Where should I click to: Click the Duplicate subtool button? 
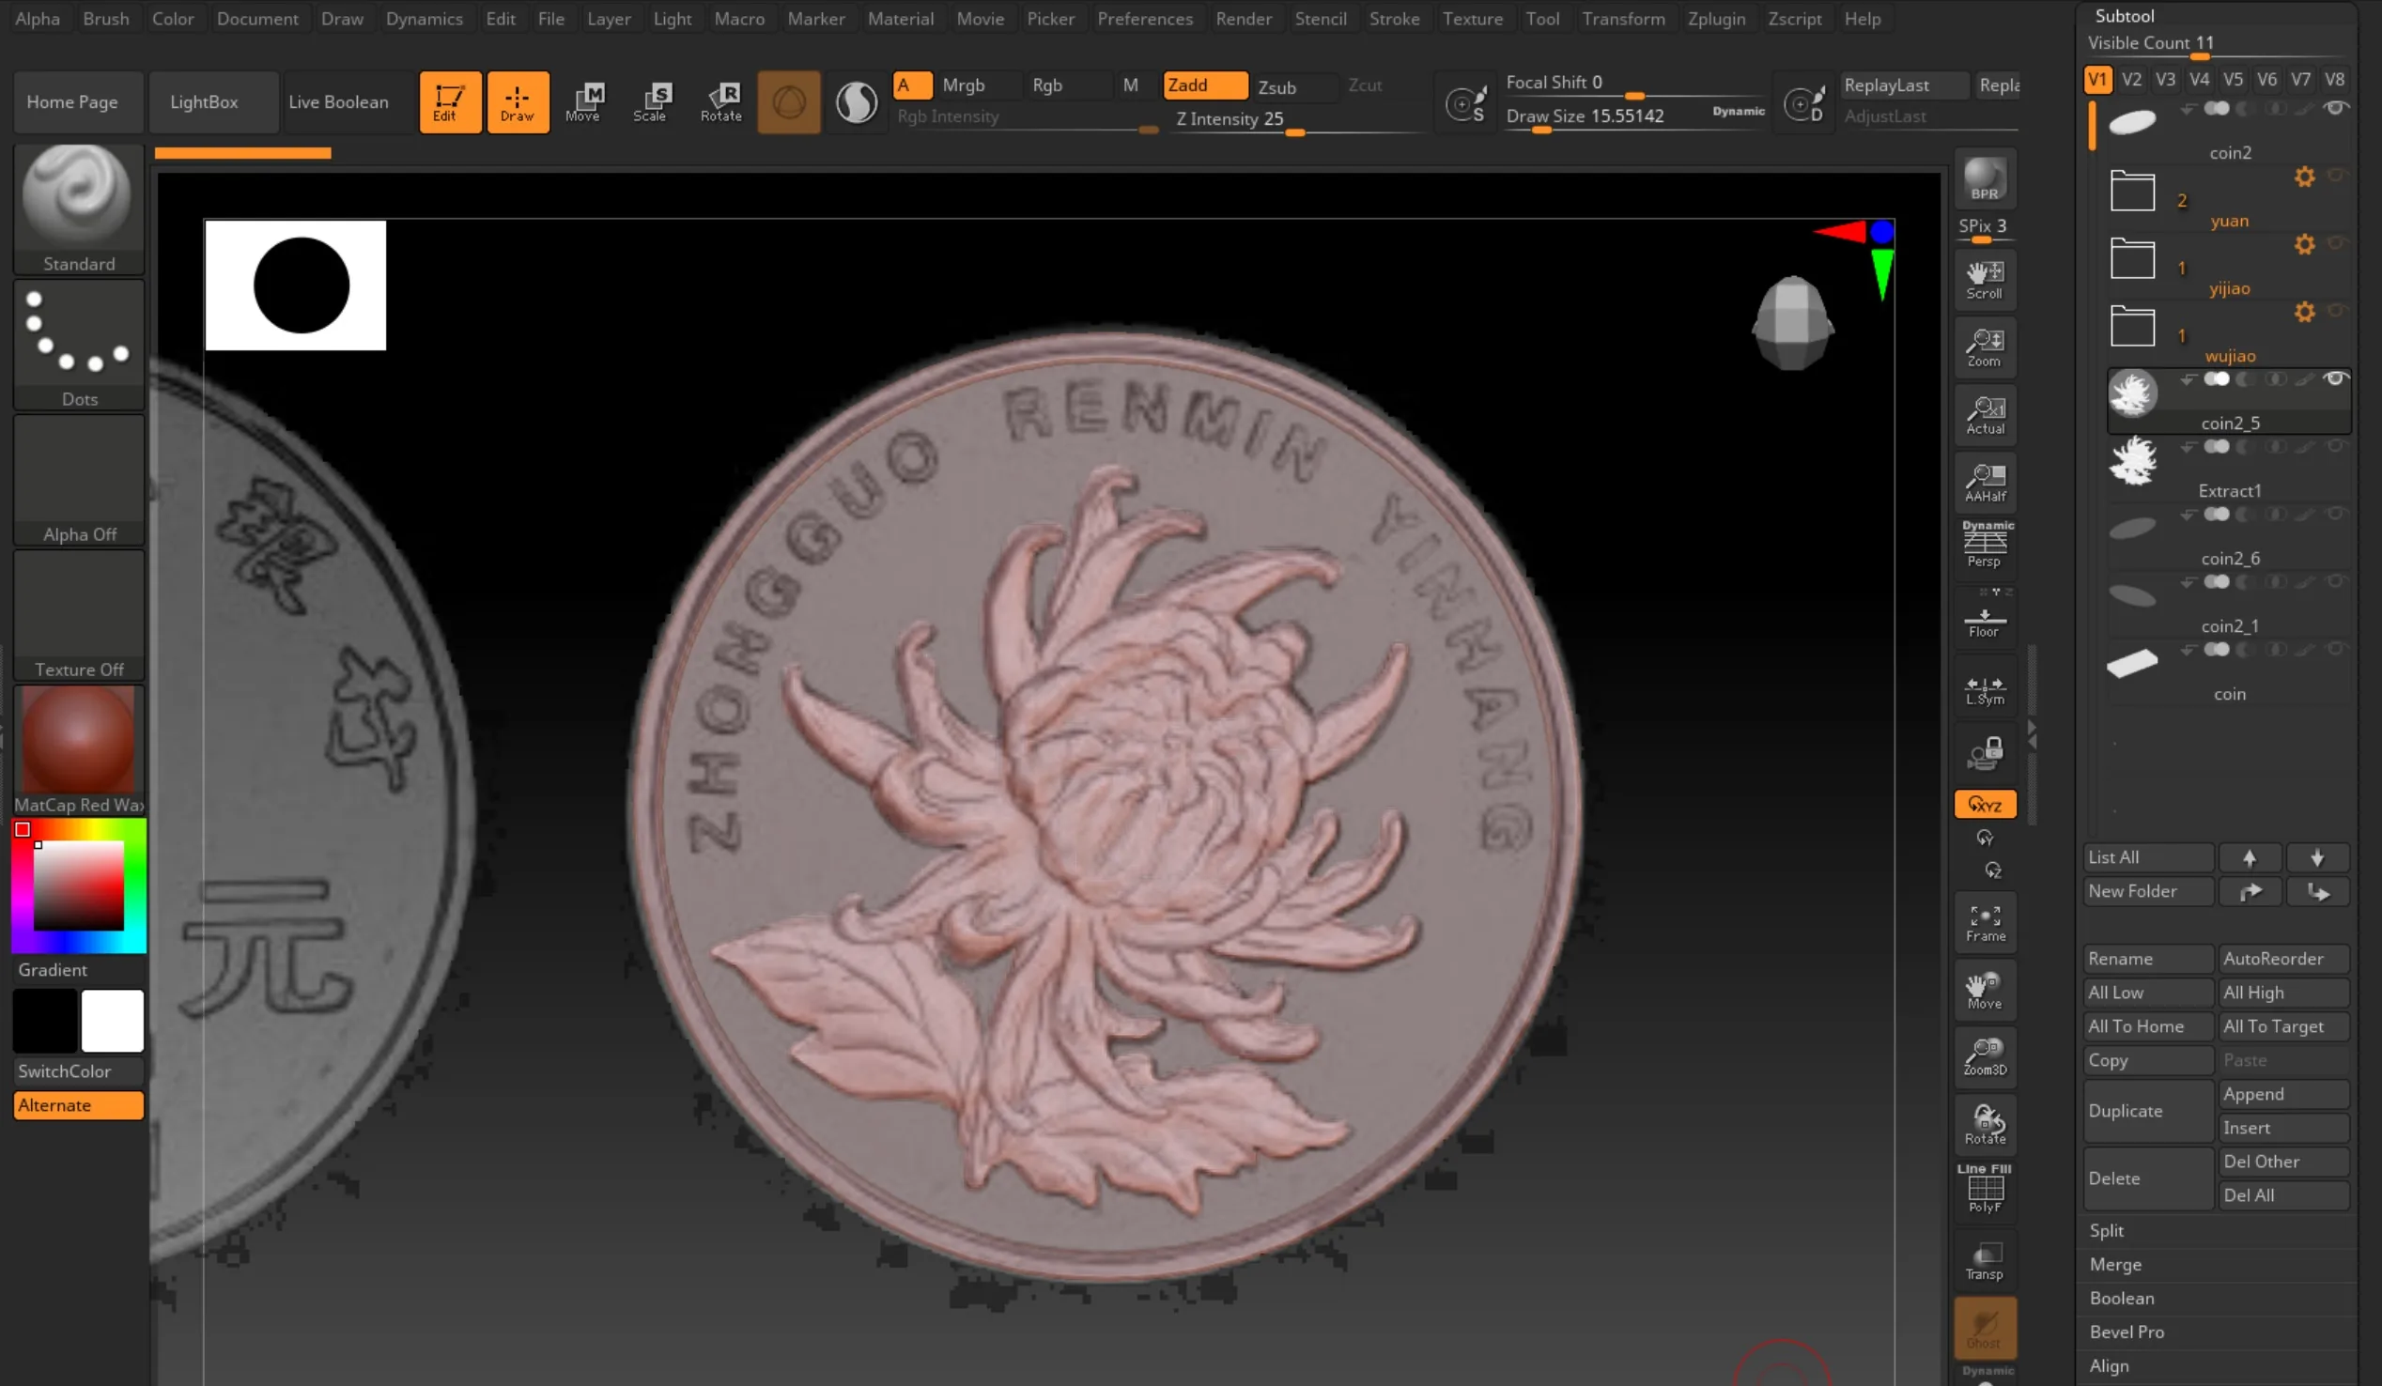pos(2147,1111)
